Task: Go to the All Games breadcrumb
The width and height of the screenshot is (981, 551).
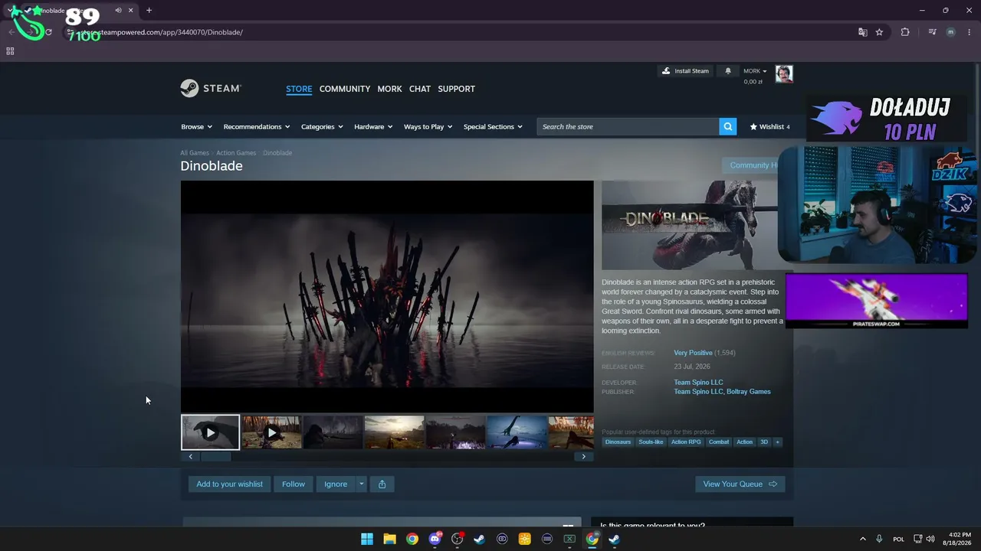Action: point(195,153)
